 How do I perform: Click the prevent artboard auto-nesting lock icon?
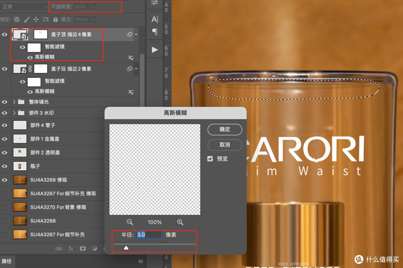click(46, 19)
